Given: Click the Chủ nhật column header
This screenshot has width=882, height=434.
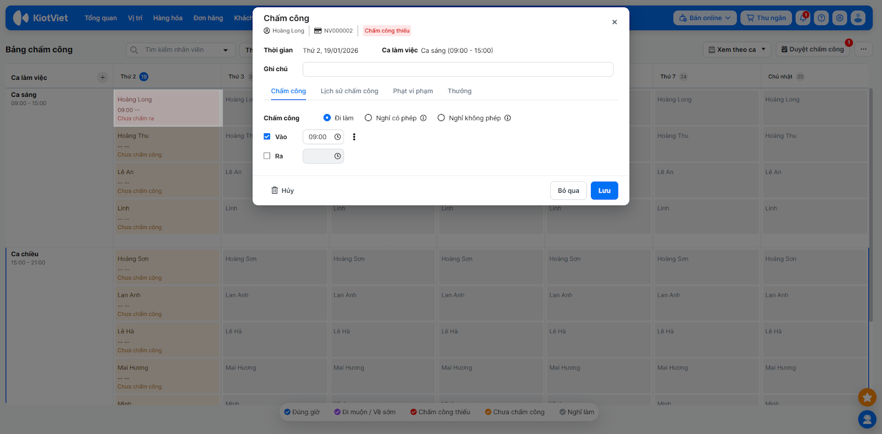Looking at the screenshot, I should tap(815, 77).
